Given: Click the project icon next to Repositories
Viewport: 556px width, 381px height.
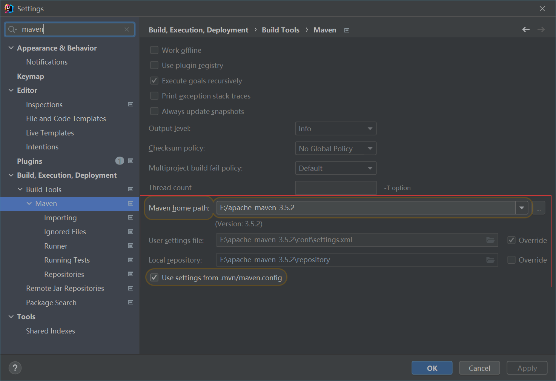Looking at the screenshot, I should point(131,274).
